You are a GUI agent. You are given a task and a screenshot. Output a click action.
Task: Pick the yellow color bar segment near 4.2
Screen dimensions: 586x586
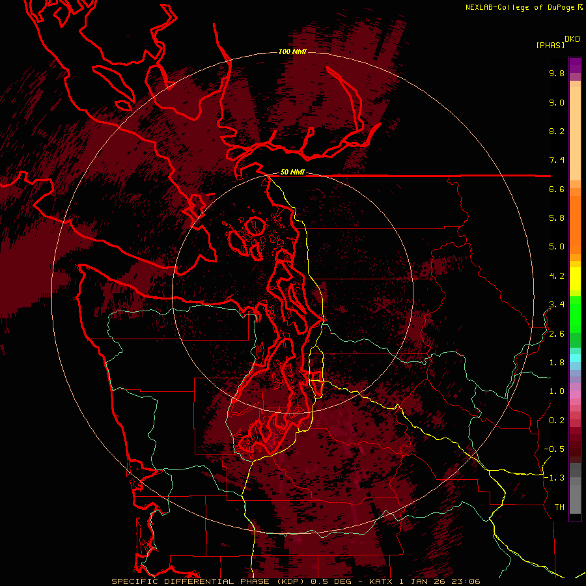click(575, 279)
